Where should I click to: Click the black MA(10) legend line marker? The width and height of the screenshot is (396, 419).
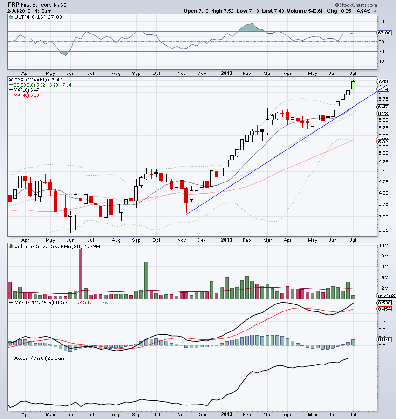tap(11, 90)
